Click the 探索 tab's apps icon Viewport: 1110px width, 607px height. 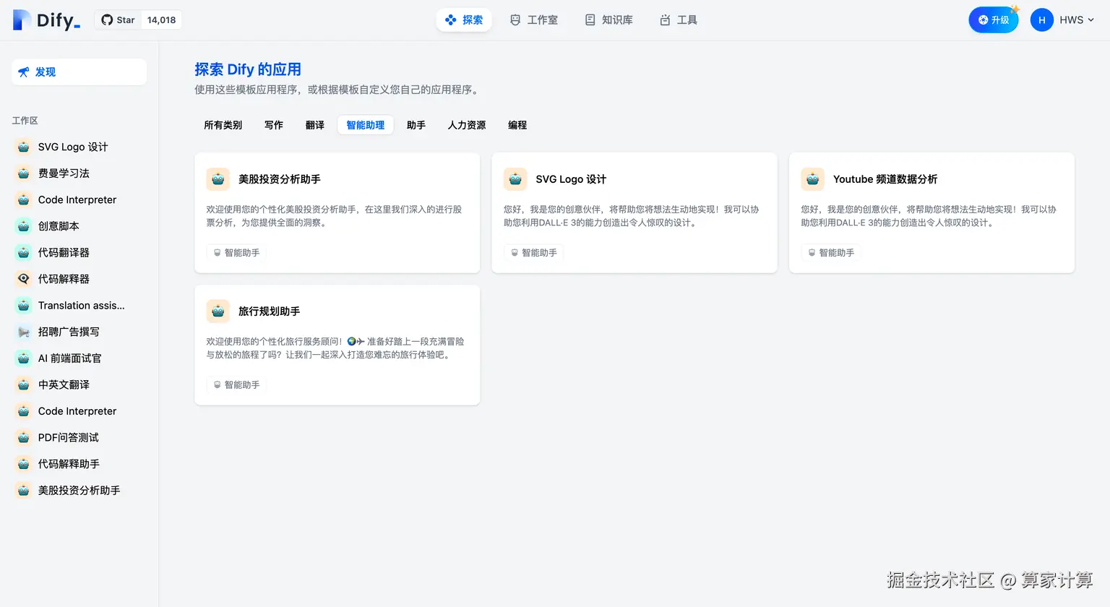tap(450, 20)
